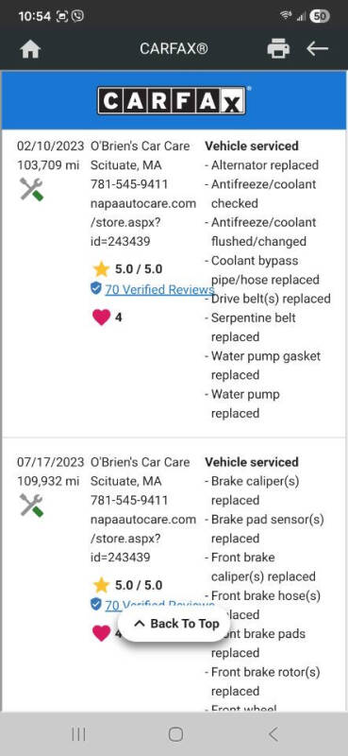Tap the Android back navigation chevron
Viewport: 348px width, 756px height.
[273, 734]
